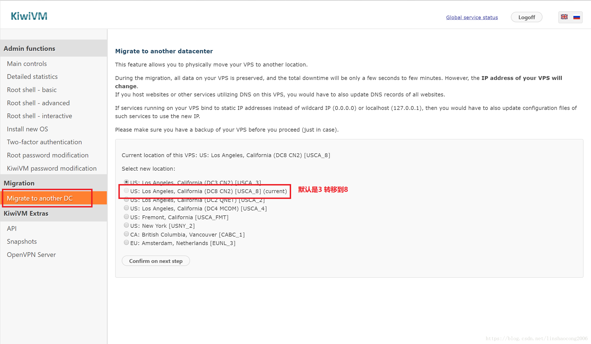
Task: Open the Snapshots page
Action: (22, 242)
